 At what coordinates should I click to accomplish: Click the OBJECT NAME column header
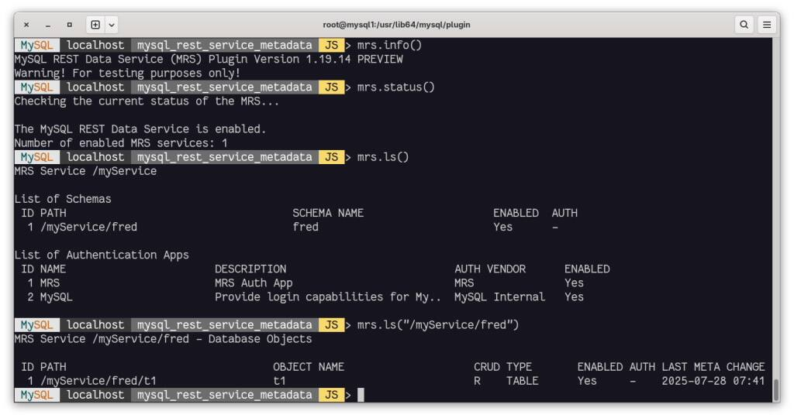pos(309,367)
